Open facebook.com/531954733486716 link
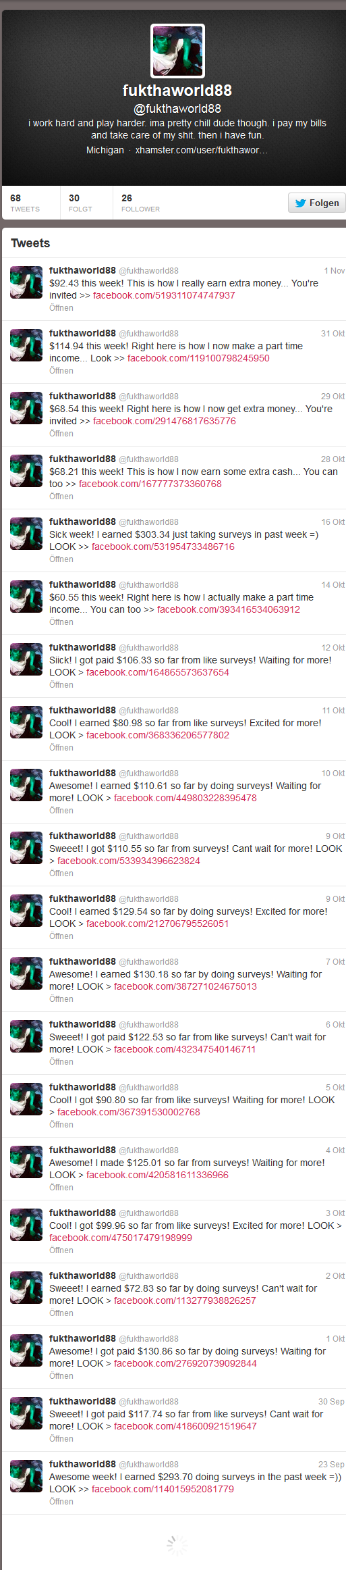This screenshot has height=1570, width=346. click(x=163, y=547)
